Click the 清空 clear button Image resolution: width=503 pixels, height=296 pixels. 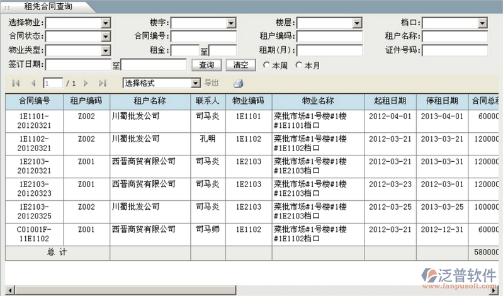(x=240, y=65)
